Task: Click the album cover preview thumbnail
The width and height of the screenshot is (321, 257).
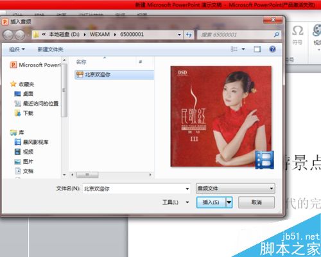Action: [x=221, y=116]
